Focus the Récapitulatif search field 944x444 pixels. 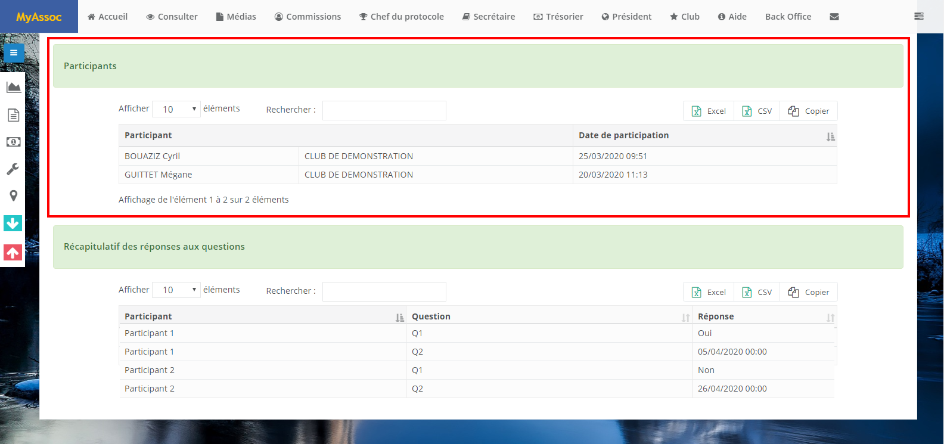(x=384, y=291)
